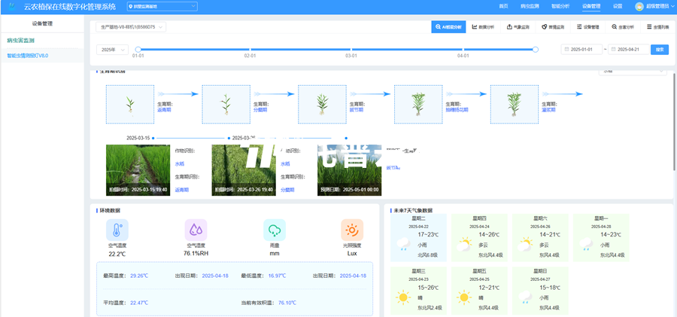Click the 最低温度 value 16.97℃
677x317 pixels.
point(277,276)
